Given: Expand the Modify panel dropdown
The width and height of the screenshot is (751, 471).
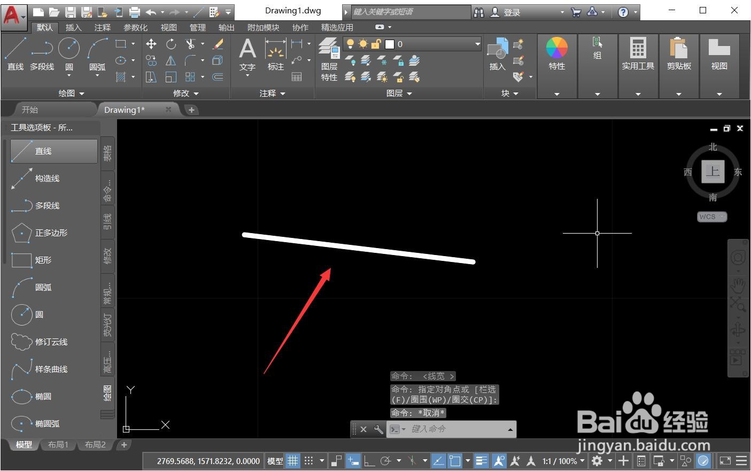Looking at the screenshot, I should pos(186,93).
